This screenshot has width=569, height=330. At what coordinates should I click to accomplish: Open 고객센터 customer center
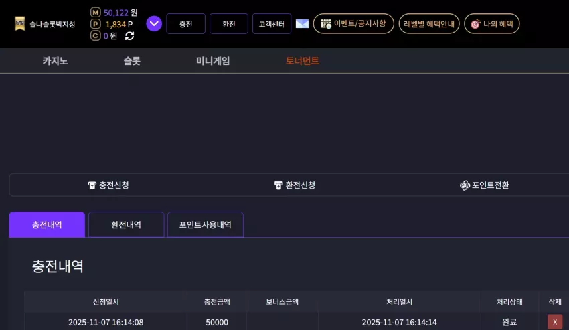272,24
